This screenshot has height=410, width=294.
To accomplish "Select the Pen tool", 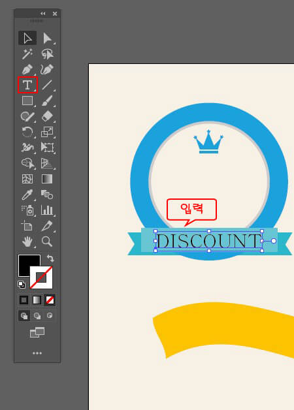I will (x=27, y=69).
